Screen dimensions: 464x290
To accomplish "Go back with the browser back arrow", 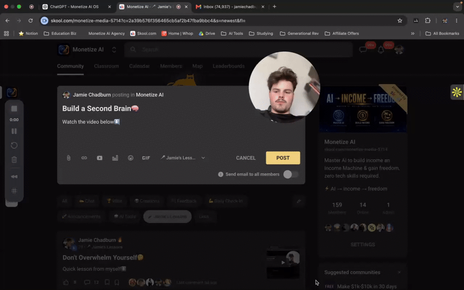I will click(x=7, y=20).
